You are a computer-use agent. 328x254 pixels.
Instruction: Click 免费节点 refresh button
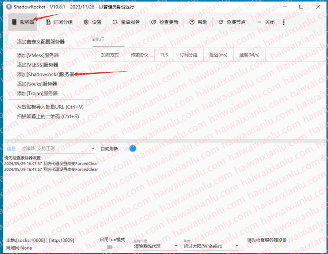[232, 22]
